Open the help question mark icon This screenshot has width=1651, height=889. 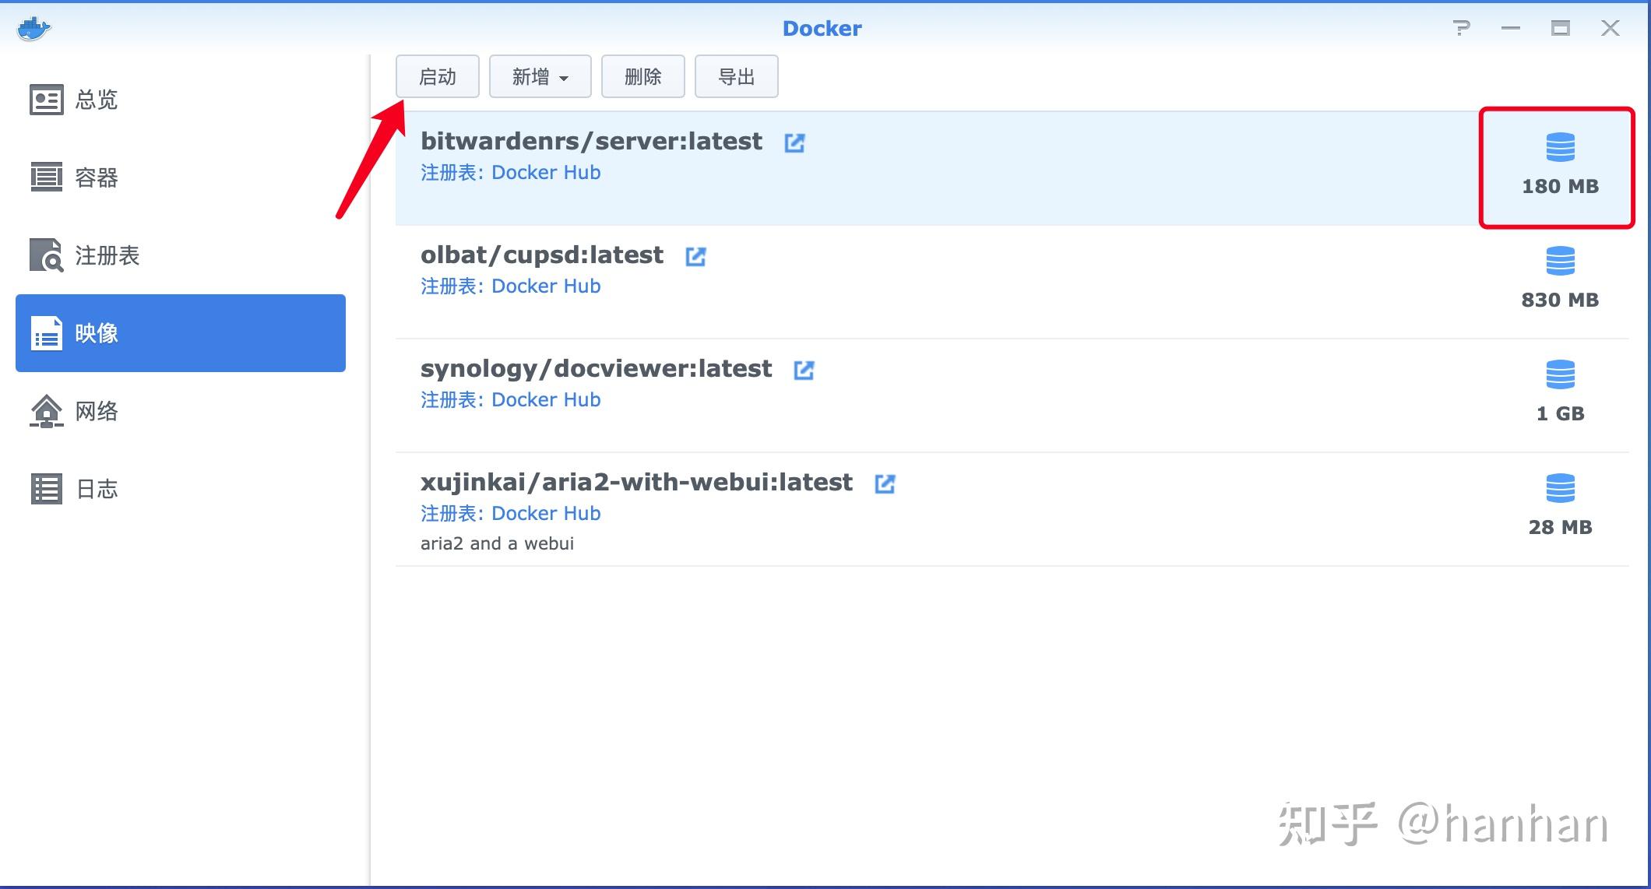click(x=1462, y=29)
